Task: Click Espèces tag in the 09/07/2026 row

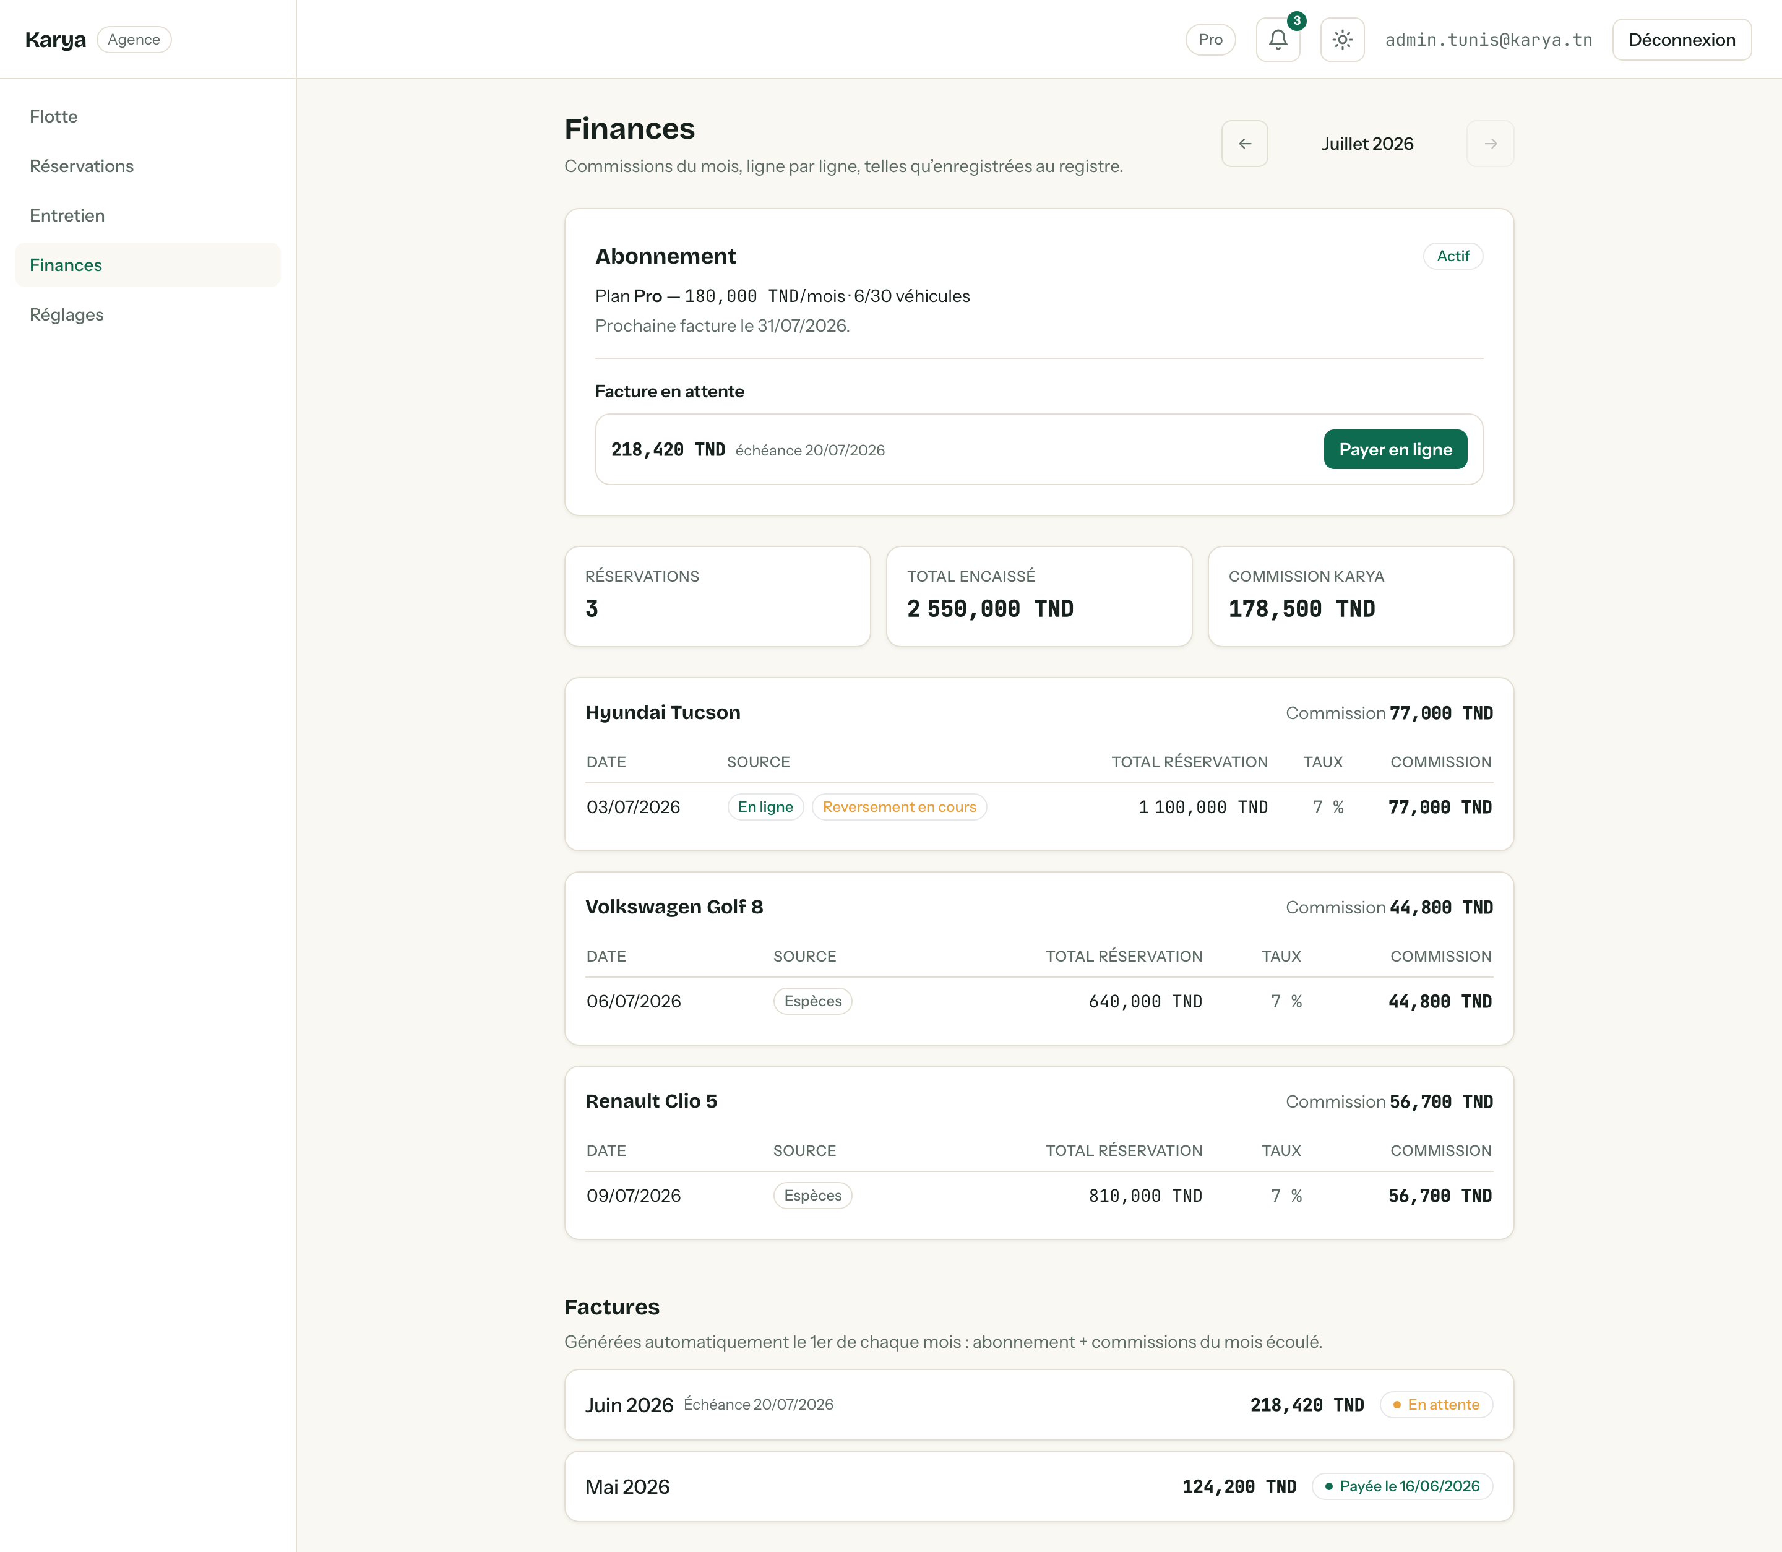Action: click(812, 1196)
